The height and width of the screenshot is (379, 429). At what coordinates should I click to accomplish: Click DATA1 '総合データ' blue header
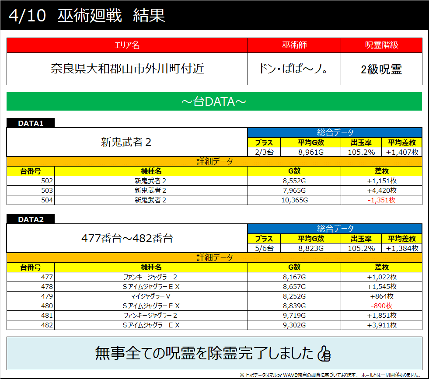[335, 132]
